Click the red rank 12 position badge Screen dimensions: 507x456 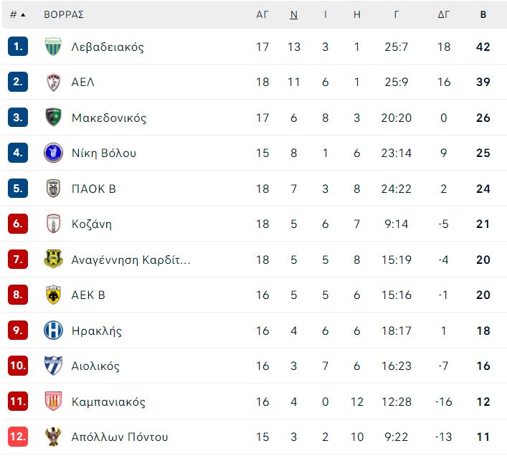point(18,437)
